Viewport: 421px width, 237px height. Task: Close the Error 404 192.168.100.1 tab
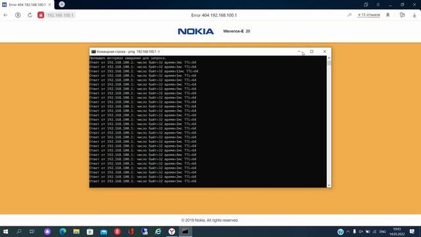(49, 5)
